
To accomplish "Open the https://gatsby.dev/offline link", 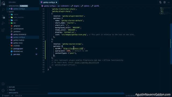I will pos(87,63).
